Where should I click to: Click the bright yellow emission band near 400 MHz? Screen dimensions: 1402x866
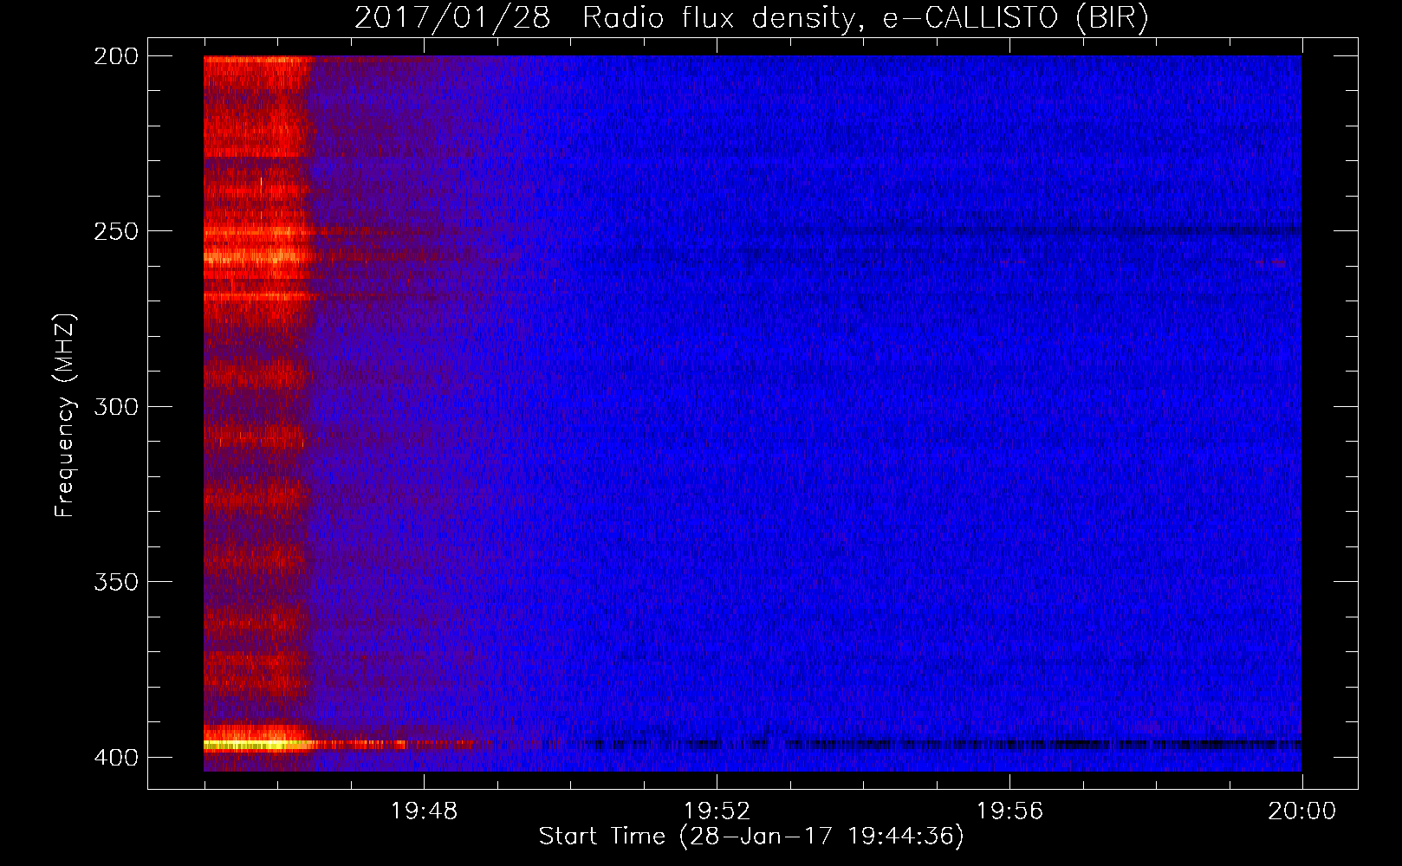click(x=260, y=744)
